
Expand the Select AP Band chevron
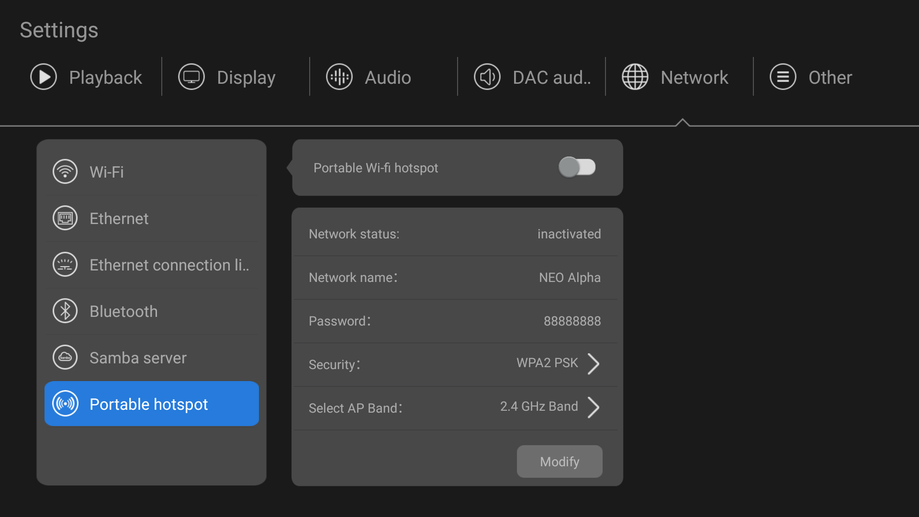coord(594,407)
